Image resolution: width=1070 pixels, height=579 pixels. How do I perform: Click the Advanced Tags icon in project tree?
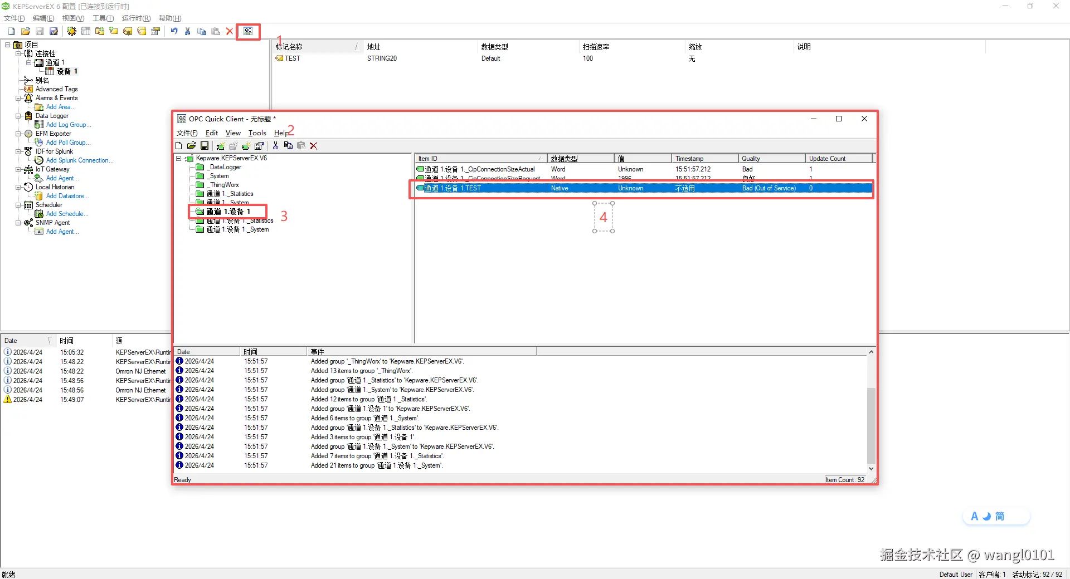pos(28,89)
